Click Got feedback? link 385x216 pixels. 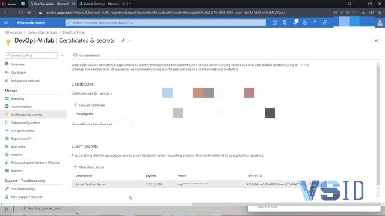(x=87, y=55)
